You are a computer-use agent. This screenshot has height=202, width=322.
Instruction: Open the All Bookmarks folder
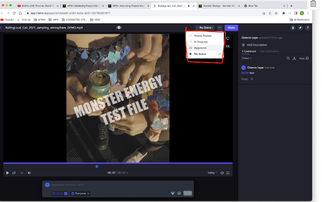[x=299, y=20]
